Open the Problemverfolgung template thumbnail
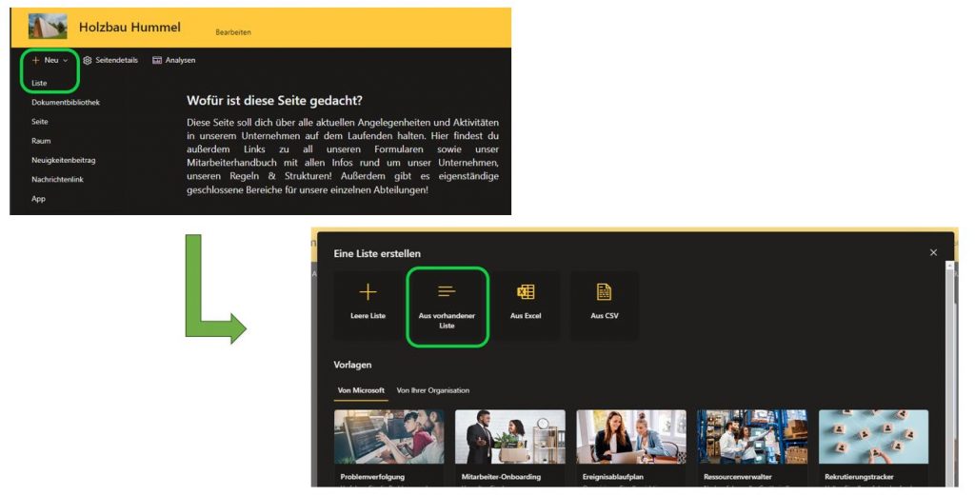975x496 pixels. click(388, 437)
